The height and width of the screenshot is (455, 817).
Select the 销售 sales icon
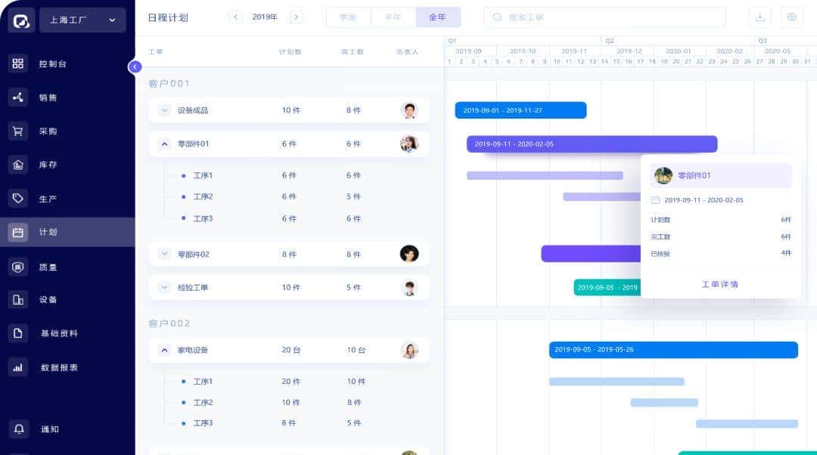pos(17,97)
